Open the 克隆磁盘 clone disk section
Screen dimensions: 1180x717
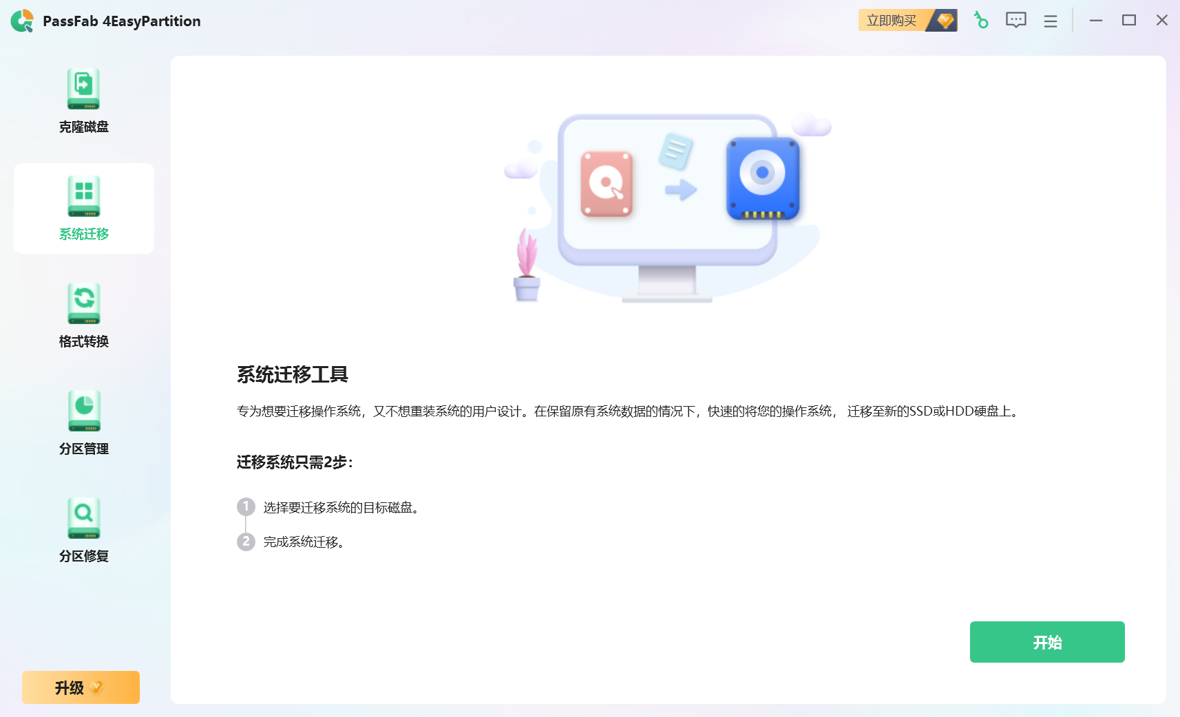click(84, 100)
